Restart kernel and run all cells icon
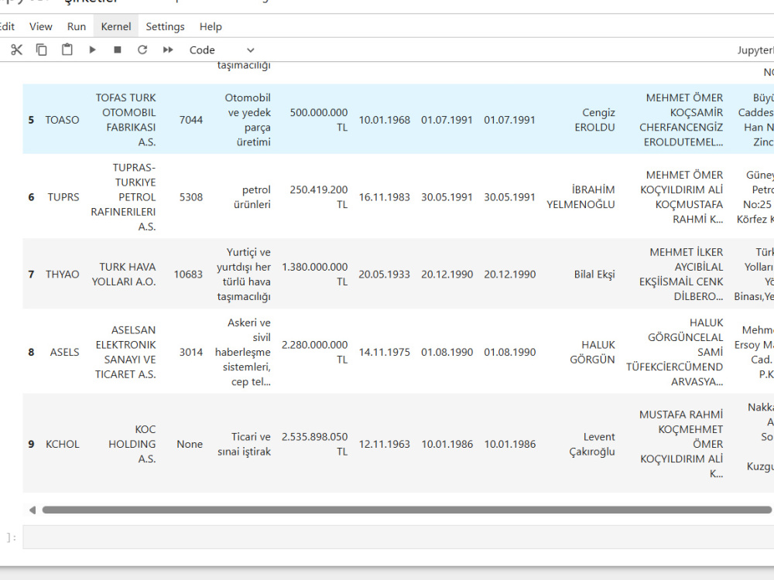Screen dimensions: 774x580 tap(168, 49)
